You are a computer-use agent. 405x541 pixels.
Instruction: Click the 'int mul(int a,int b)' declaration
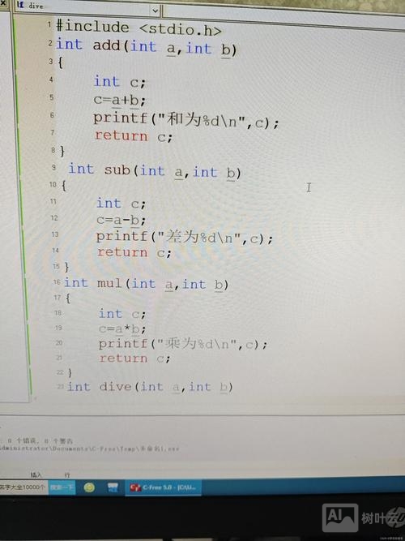pos(147,284)
